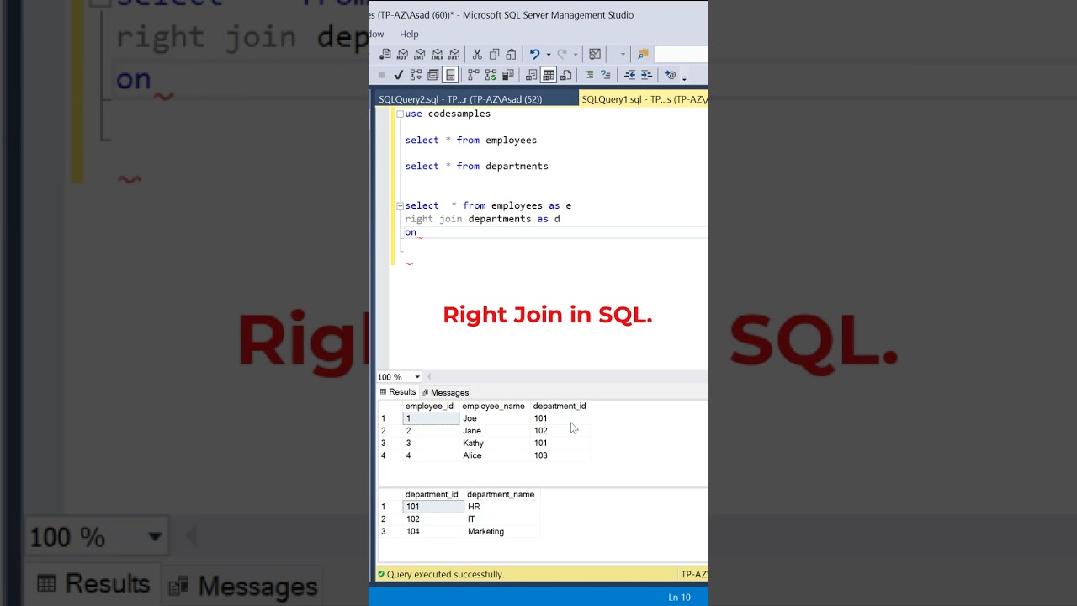Click the 'Kathy' cell in the employees grid
This screenshot has height=606, width=1077.
tap(495, 443)
